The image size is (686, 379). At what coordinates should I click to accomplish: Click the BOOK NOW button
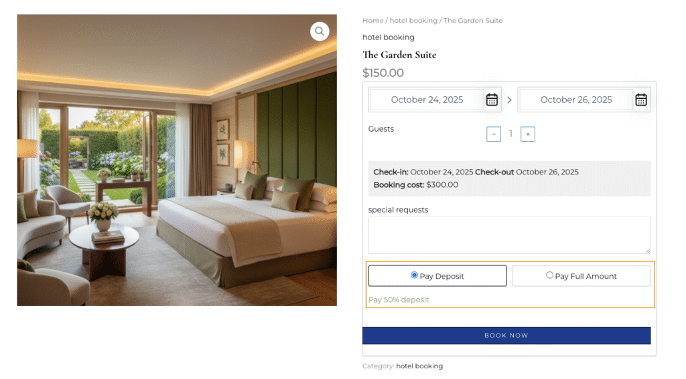[x=506, y=336]
